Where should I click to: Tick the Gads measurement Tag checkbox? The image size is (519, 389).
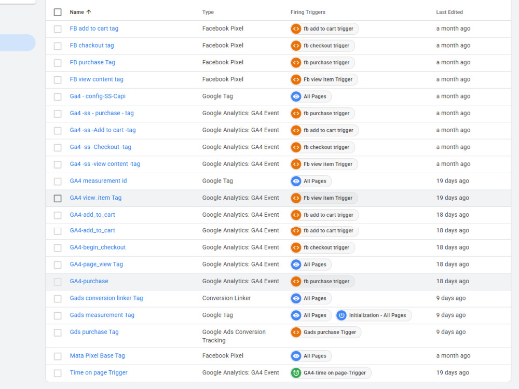pyautogui.click(x=58, y=315)
